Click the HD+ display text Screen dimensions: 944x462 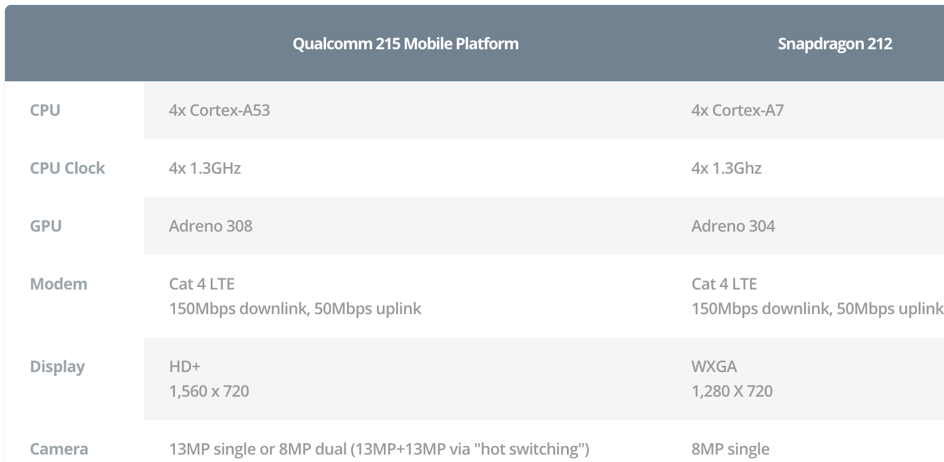pos(185,367)
